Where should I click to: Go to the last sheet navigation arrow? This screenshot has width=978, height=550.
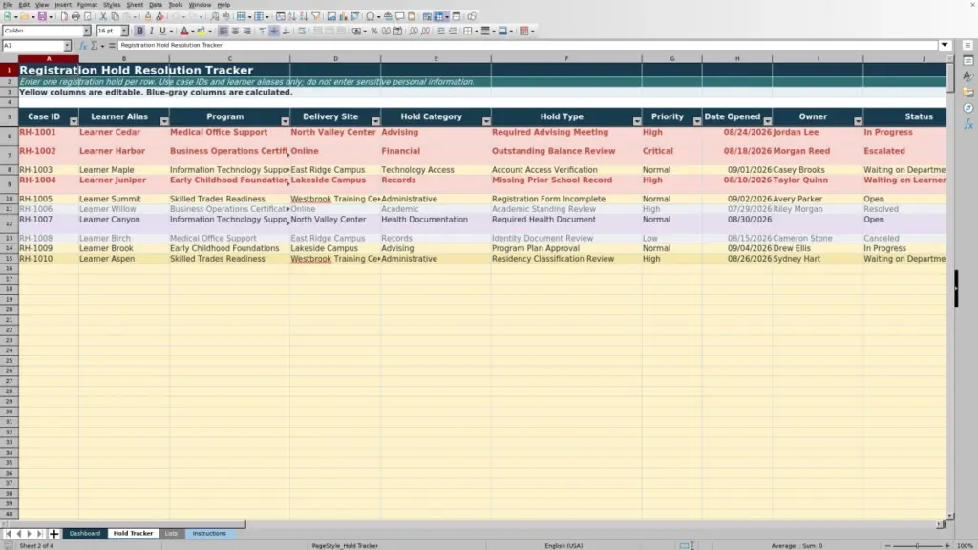pyautogui.click(x=39, y=534)
